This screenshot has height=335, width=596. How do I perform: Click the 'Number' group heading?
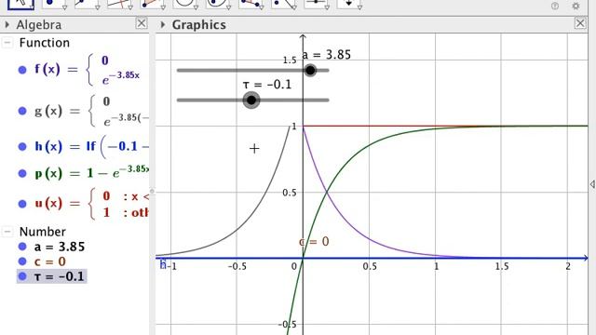pos(43,232)
